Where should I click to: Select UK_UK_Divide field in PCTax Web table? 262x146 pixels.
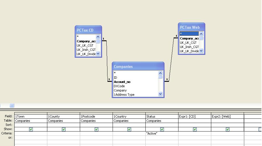(189, 51)
